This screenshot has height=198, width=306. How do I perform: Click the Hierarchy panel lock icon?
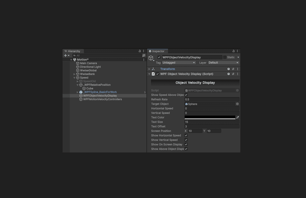pos(139,51)
